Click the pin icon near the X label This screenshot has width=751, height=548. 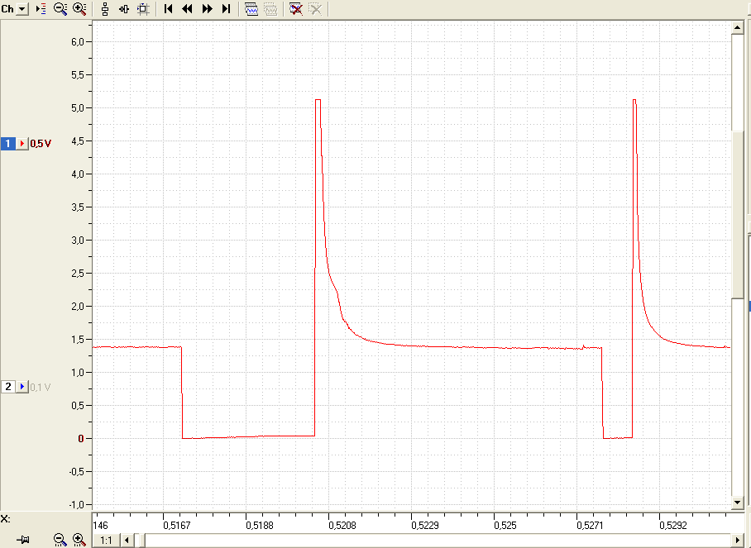point(22,540)
